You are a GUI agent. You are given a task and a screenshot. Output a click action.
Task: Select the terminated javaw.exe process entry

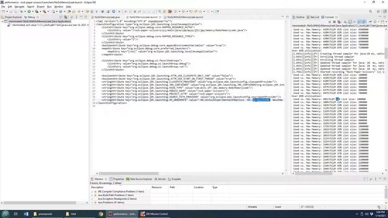(x=48, y=25)
